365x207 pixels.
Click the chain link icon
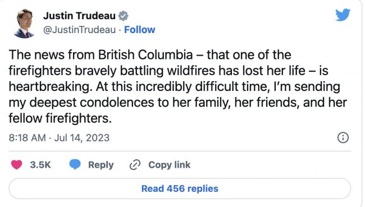(x=135, y=165)
